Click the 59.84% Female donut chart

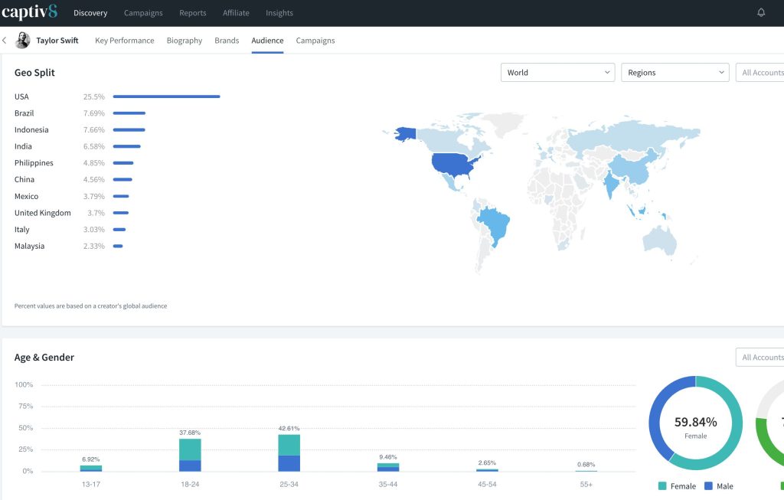coord(695,423)
